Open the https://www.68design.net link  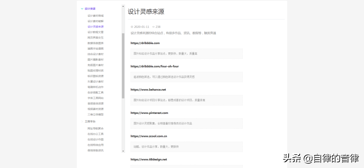pyautogui.click(x=149, y=160)
